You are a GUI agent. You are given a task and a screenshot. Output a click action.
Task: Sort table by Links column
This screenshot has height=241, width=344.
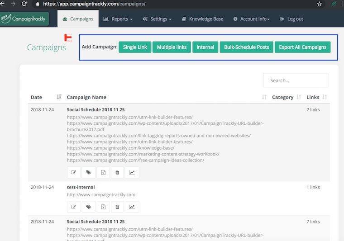point(325,97)
